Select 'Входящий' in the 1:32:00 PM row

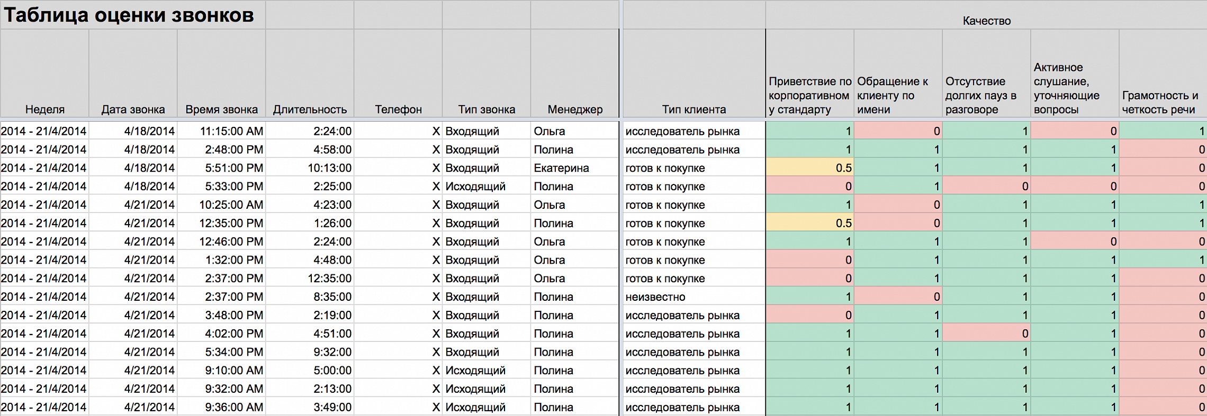coord(487,260)
